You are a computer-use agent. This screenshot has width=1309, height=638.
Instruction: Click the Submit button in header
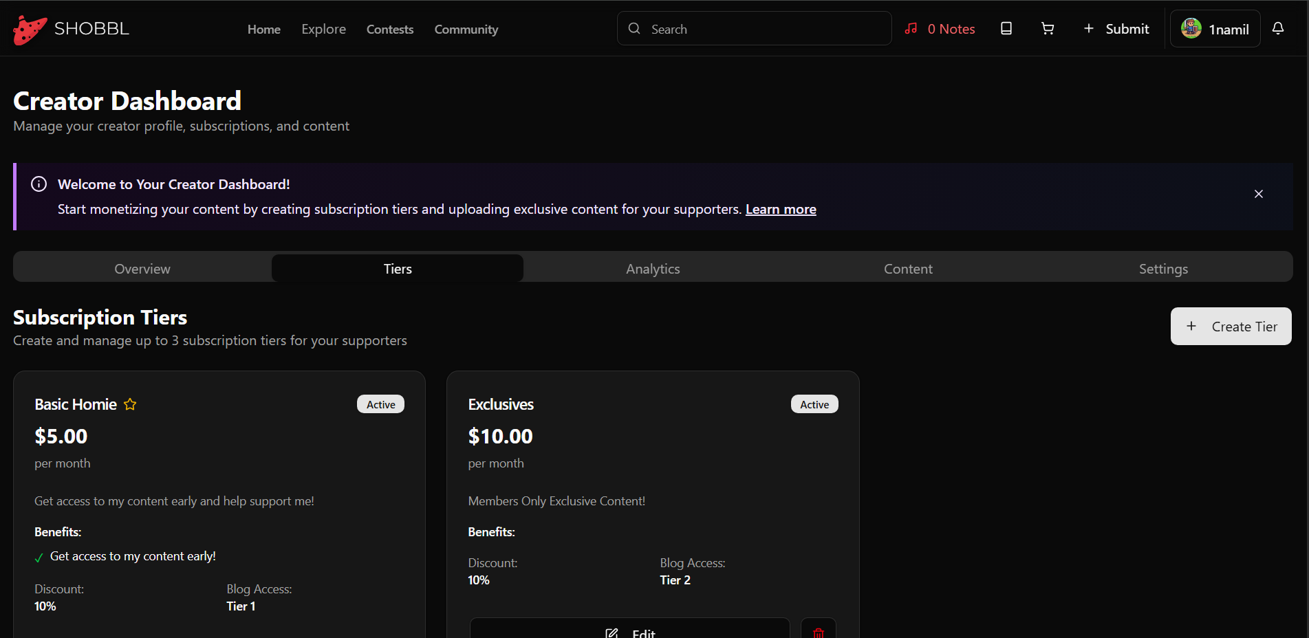[x=1116, y=29]
